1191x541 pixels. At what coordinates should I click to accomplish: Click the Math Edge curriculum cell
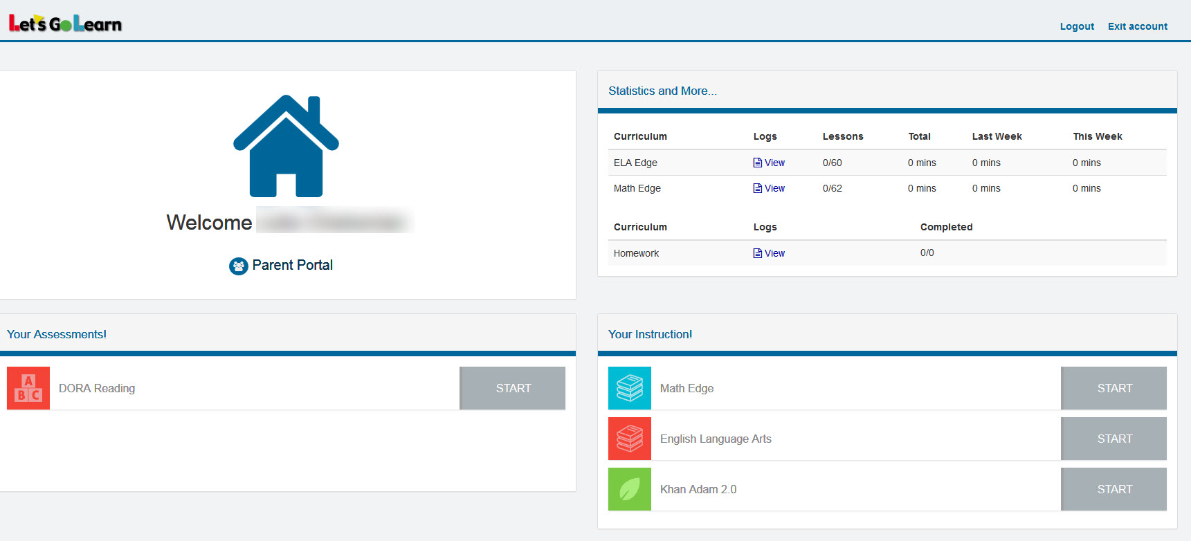click(x=637, y=188)
